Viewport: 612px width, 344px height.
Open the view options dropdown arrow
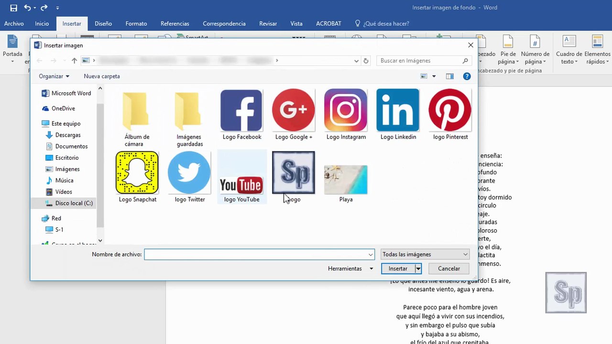[434, 76]
